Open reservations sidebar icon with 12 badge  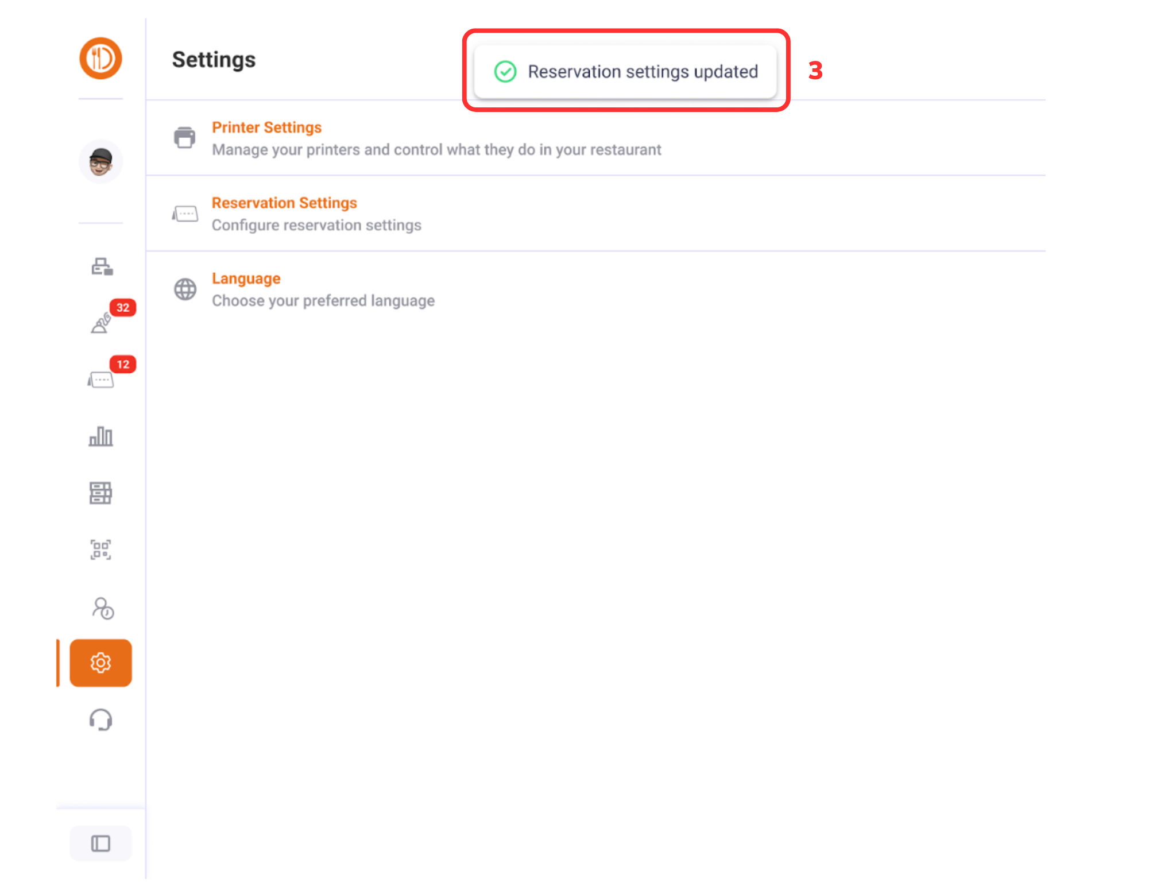tap(101, 380)
